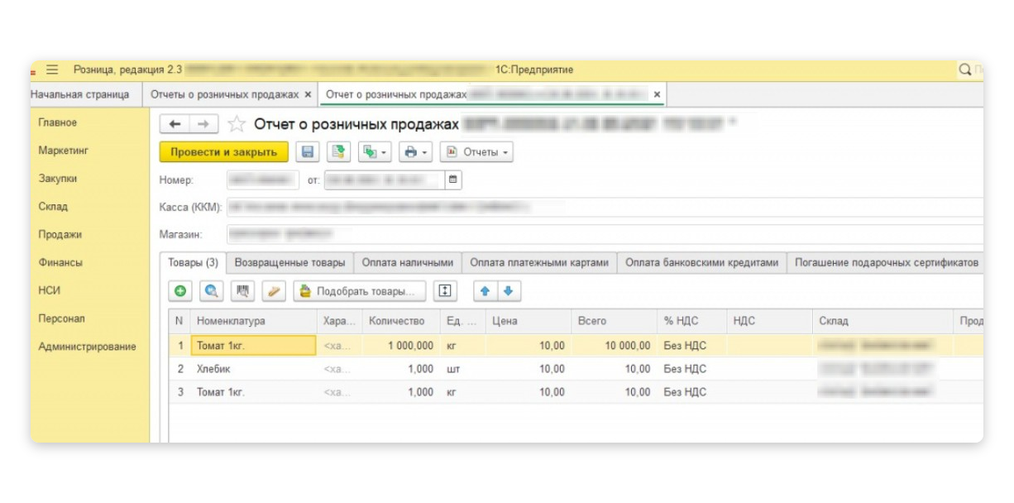Open the create-based-on dropdown
This screenshot has height=503, width=1014.
pos(375,152)
